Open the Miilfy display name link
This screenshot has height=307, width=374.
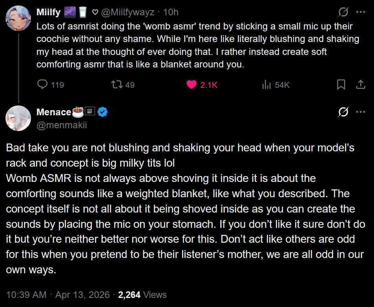(x=48, y=13)
